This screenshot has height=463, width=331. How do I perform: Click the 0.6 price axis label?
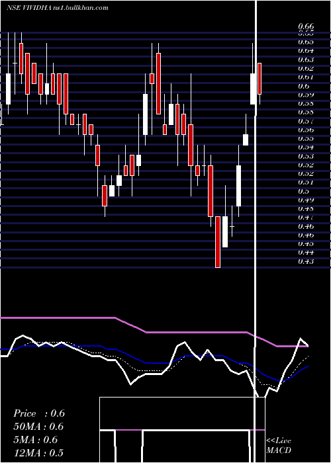[303, 86]
